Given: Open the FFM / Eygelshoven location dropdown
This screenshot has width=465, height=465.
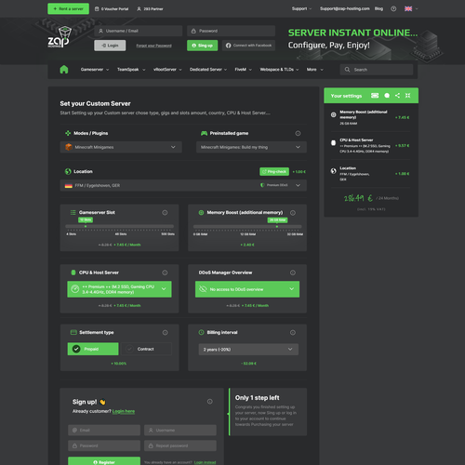Looking at the screenshot, I should click(183, 185).
